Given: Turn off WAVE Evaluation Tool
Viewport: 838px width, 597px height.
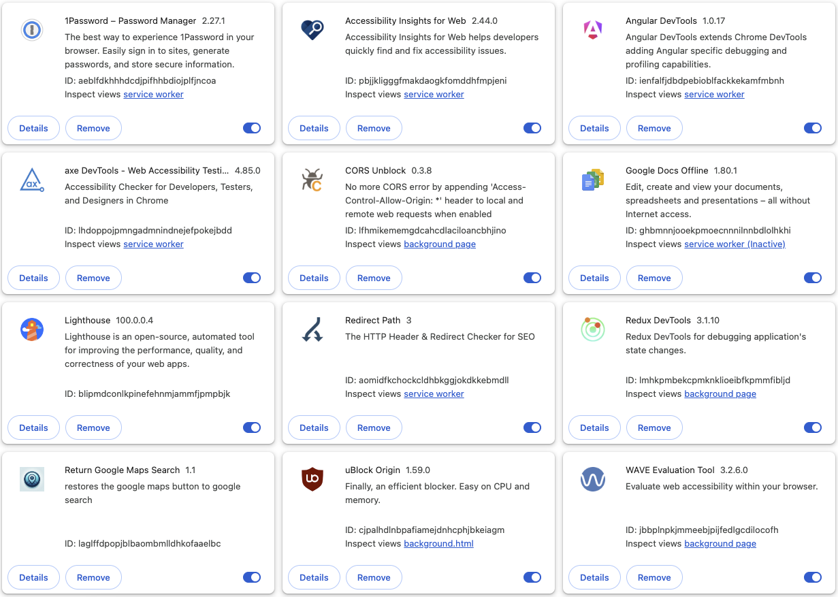Looking at the screenshot, I should [813, 577].
